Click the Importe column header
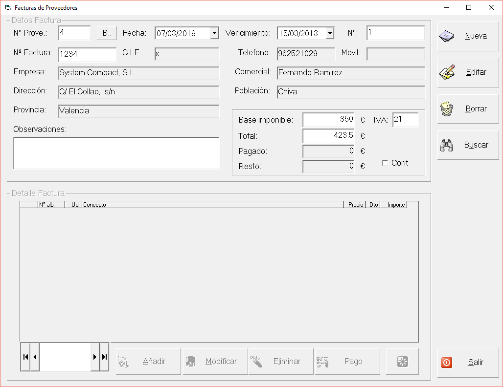Viewport: 503px width, 387px height. click(396, 205)
